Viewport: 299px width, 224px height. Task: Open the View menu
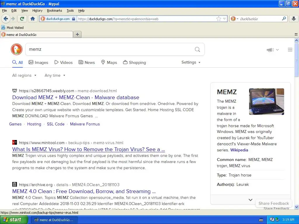(25, 10)
